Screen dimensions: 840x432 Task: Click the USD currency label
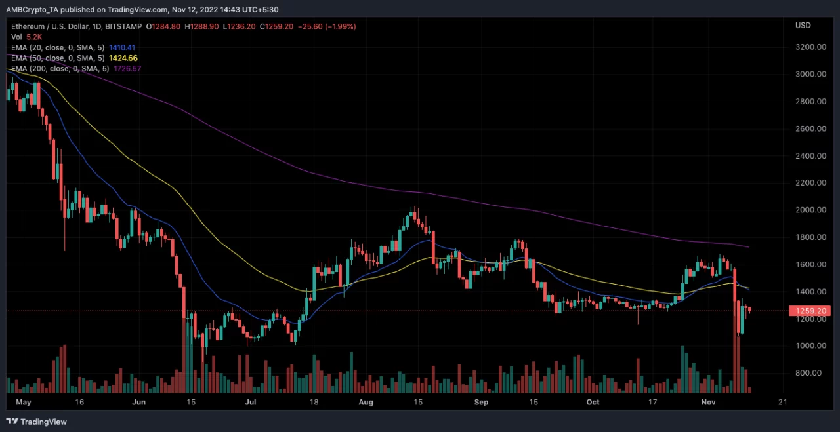click(803, 26)
